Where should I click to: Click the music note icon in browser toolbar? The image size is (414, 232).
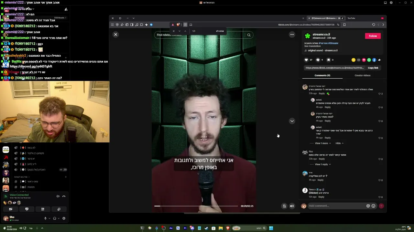pyautogui.click(x=136, y=25)
